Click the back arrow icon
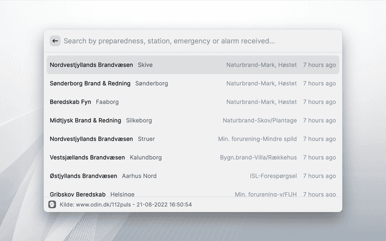This screenshot has height=241, width=386. [55, 41]
